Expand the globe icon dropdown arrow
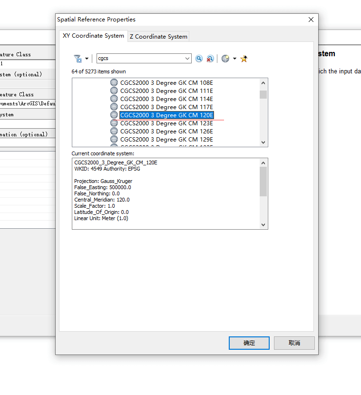 click(234, 59)
